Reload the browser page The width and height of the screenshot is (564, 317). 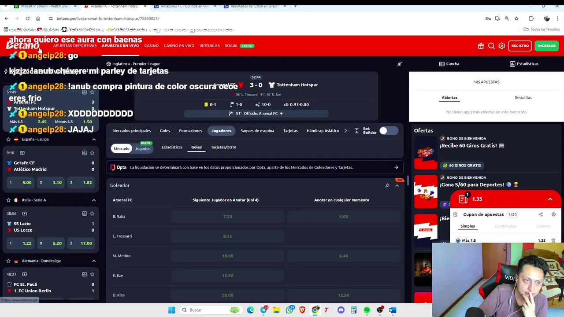[x=27, y=18]
